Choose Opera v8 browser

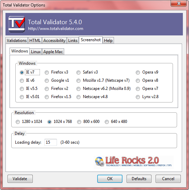click(138, 81)
